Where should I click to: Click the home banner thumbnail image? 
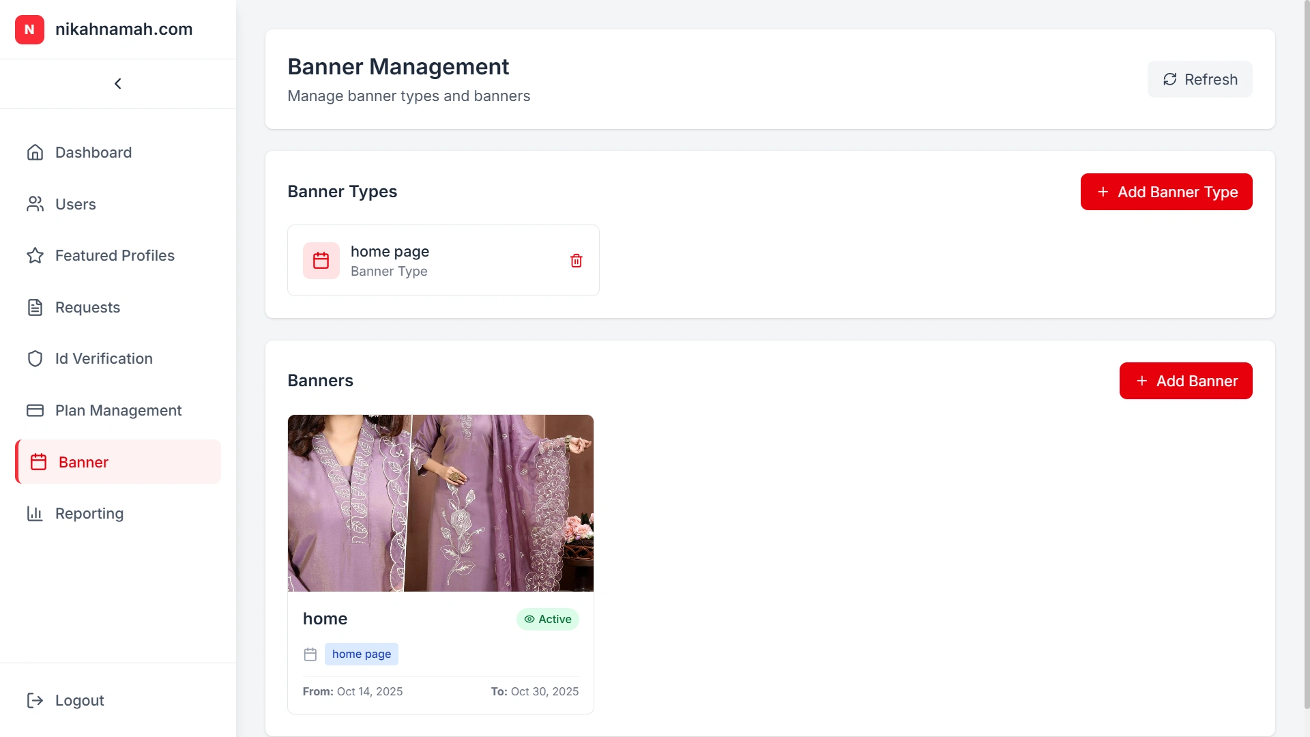click(x=440, y=503)
